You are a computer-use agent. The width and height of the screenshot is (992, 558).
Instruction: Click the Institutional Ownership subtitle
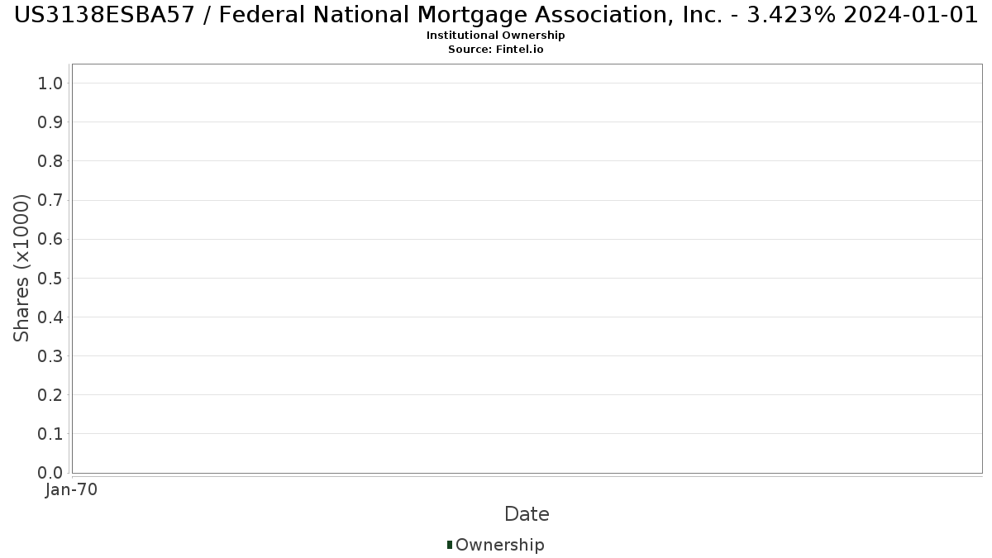[x=496, y=36]
